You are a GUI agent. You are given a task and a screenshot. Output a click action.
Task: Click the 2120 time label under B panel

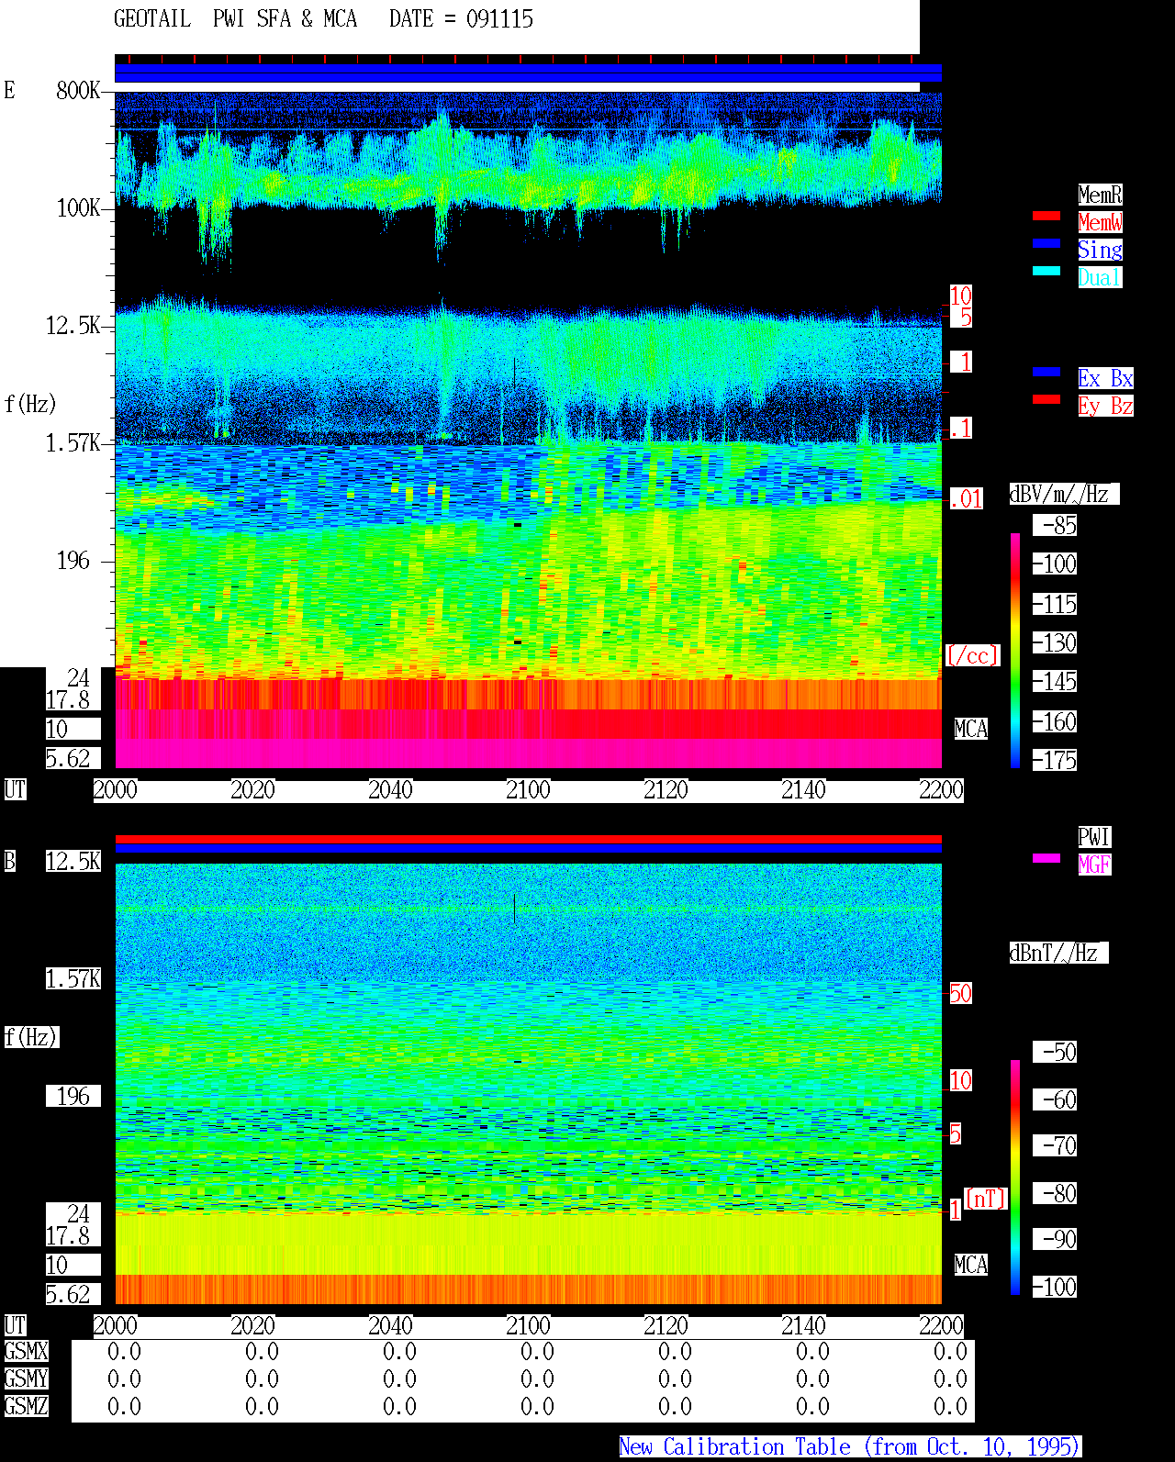pyautogui.click(x=666, y=1326)
